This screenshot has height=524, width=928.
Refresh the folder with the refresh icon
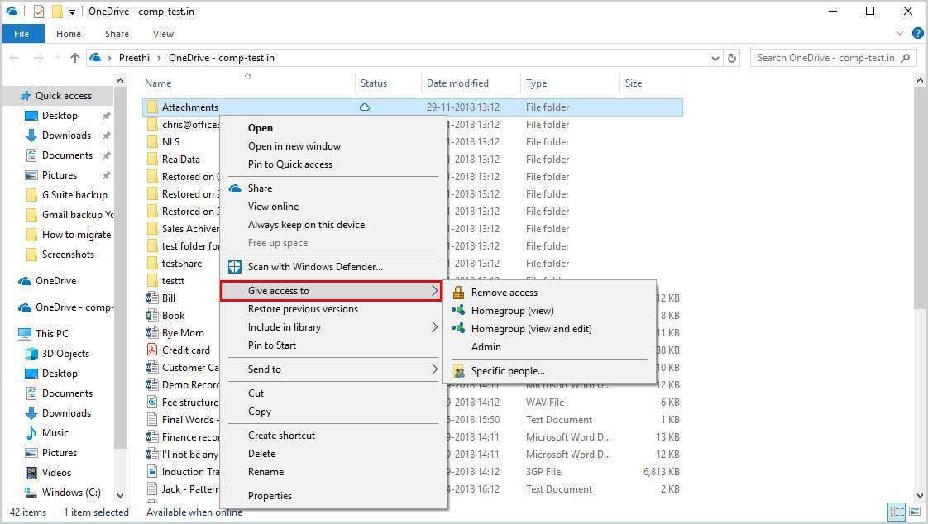(x=731, y=58)
